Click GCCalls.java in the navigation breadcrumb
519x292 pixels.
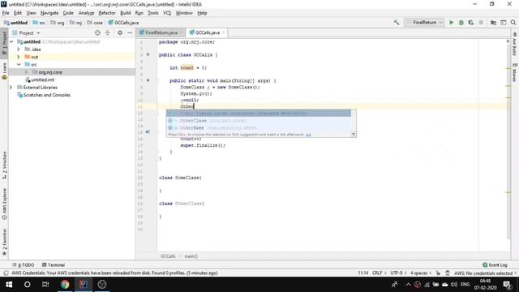(123, 23)
